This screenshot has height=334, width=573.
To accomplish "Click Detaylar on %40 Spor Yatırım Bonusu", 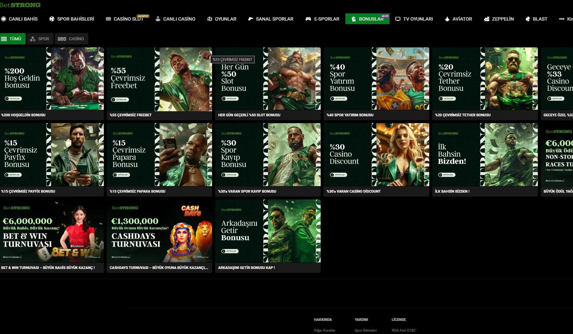I will 339,98.
